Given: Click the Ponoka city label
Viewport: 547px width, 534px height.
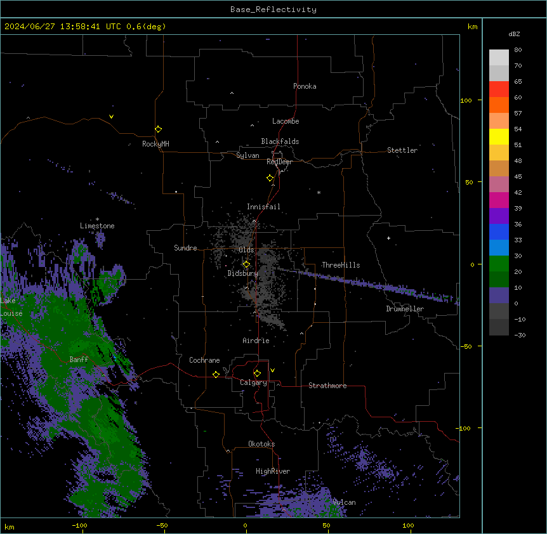Looking at the screenshot, I should click(x=305, y=86).
